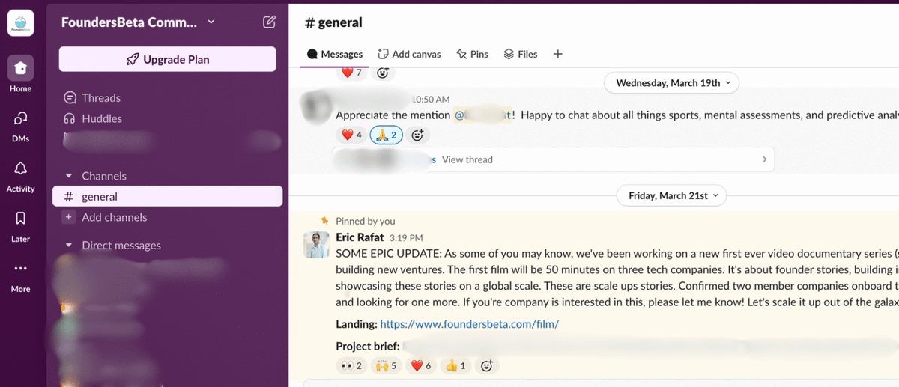
Task: Add reaction to Eric Rafat's message
Action: [486, 365]
